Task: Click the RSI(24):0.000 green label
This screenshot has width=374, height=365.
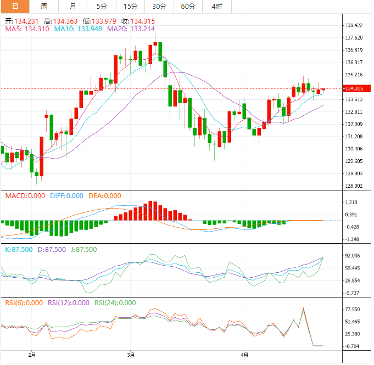Action: (115, 302)
